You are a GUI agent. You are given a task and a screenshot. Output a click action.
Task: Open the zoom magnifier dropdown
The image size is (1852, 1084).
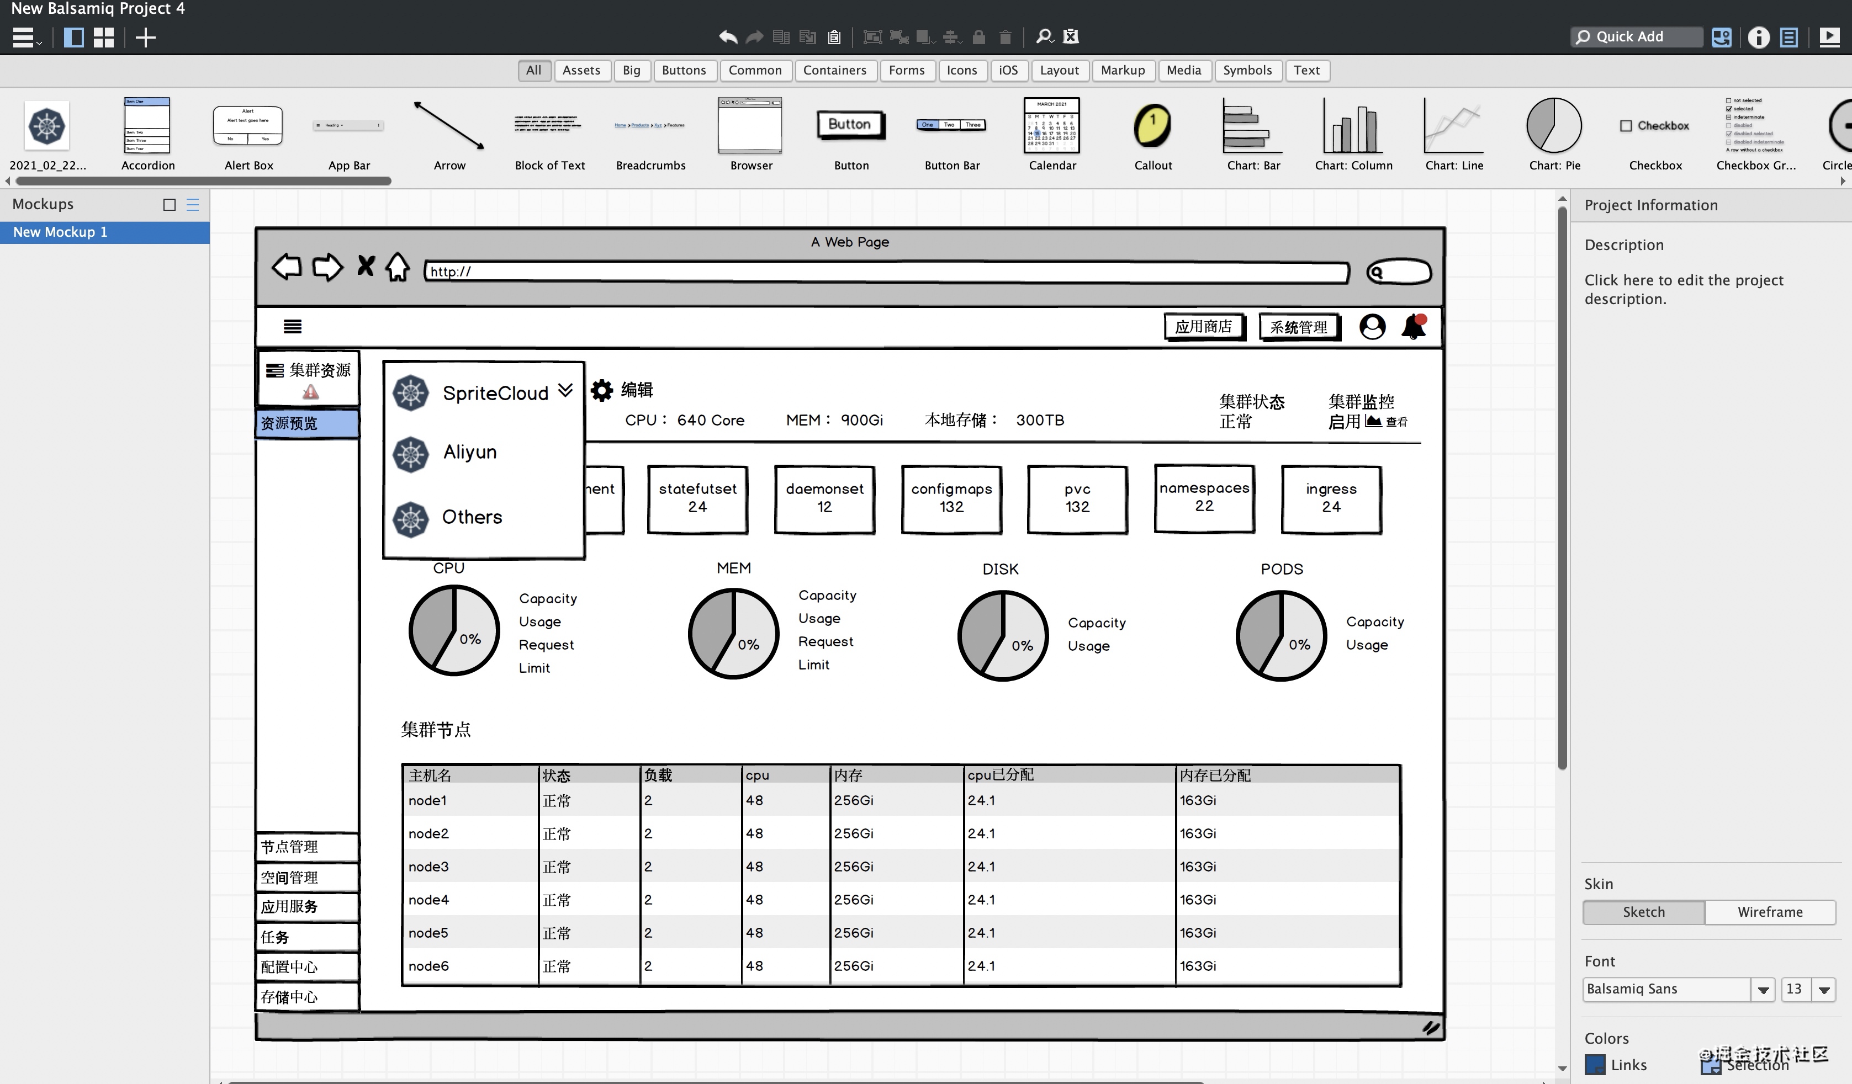click(x=1044, y=36)
